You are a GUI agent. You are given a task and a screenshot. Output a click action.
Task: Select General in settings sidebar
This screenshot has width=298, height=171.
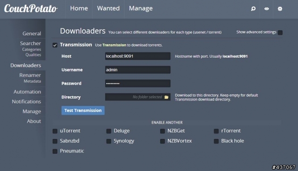[x=32, y=33]
